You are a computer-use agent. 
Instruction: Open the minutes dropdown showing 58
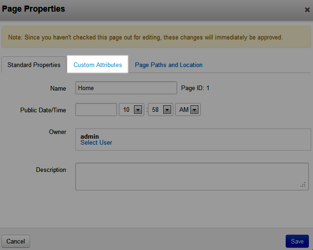[160, 110]
